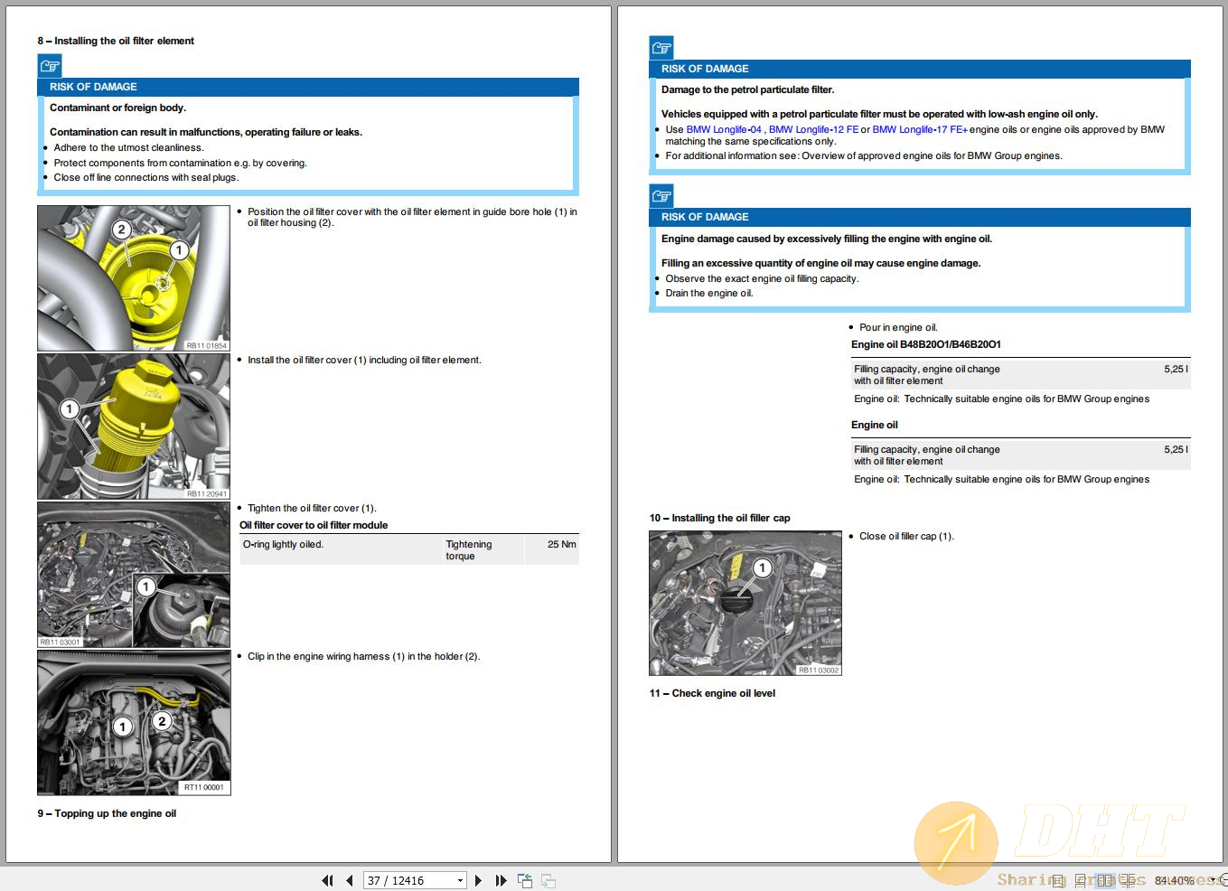Screen dimensions: 1228x891
Task: Click the Drain the engine oil bullet
Action: (709, 293)
